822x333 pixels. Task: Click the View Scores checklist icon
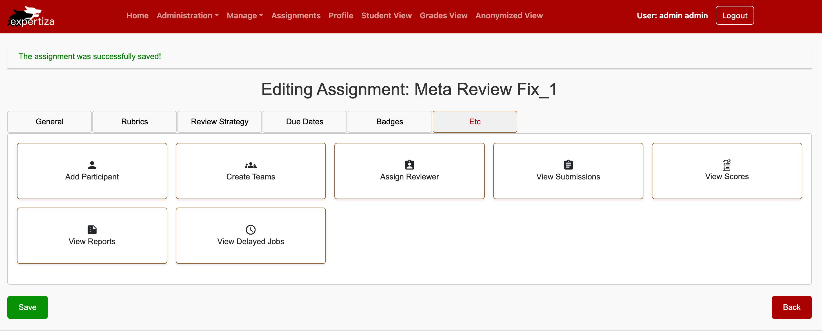727,165
